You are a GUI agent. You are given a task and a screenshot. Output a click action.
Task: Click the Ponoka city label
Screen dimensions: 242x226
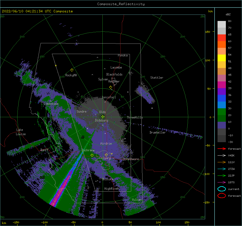pos(123,55)
